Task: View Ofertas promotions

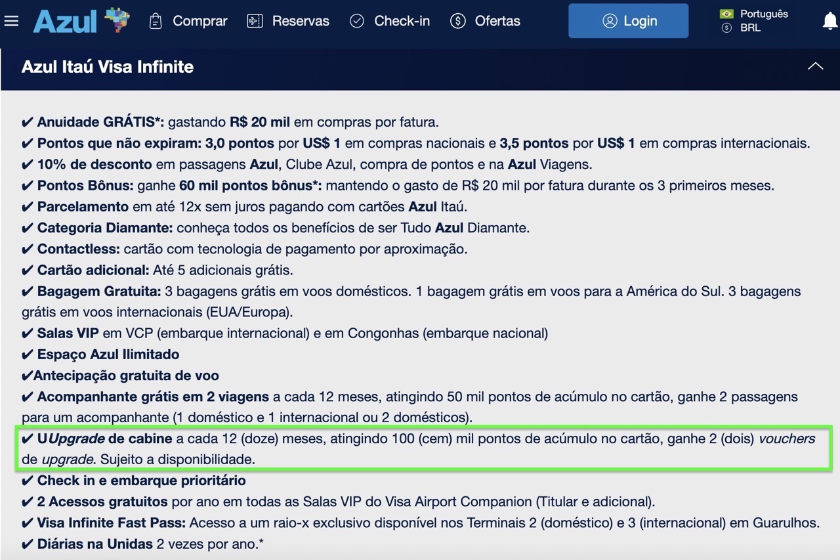Action: pos(497,20)
